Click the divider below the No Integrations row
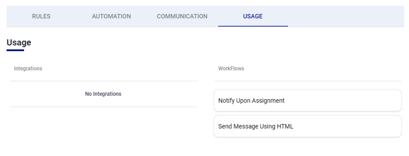Viewport: 409px width, 156px height. click(x=103, y=107)
